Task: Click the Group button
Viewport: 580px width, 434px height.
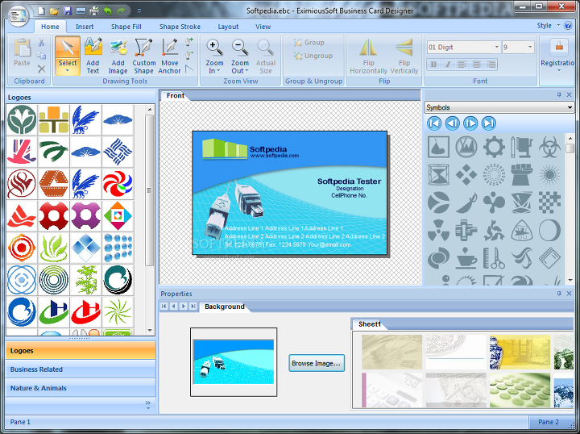Action: (309, 43)
